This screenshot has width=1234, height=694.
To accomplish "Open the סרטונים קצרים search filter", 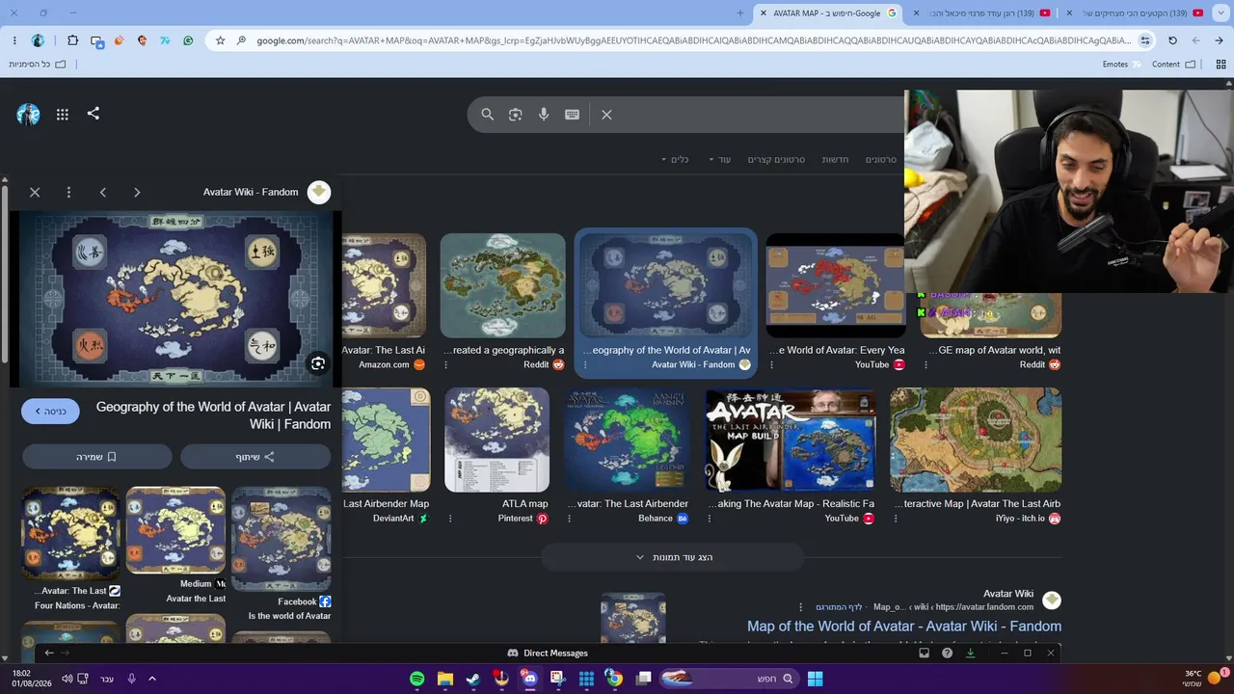I will click(776, 159).
